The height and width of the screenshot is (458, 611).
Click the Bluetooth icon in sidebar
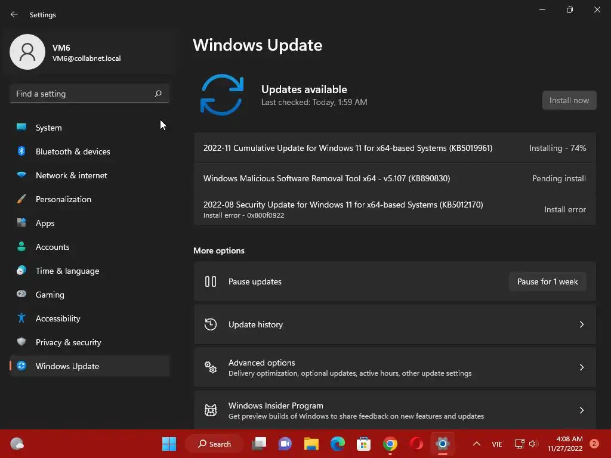[x=21, y=151]
